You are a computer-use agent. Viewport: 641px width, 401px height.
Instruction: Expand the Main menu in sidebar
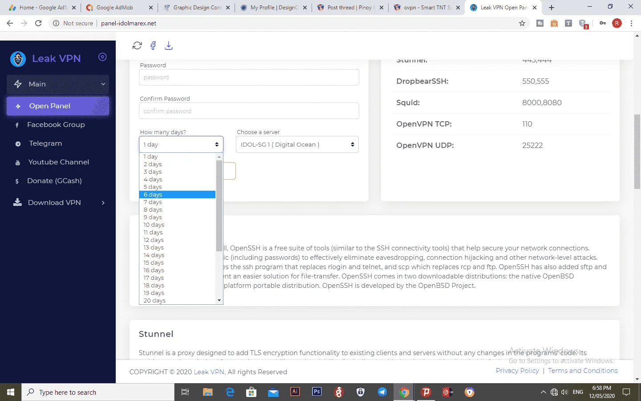58,84
